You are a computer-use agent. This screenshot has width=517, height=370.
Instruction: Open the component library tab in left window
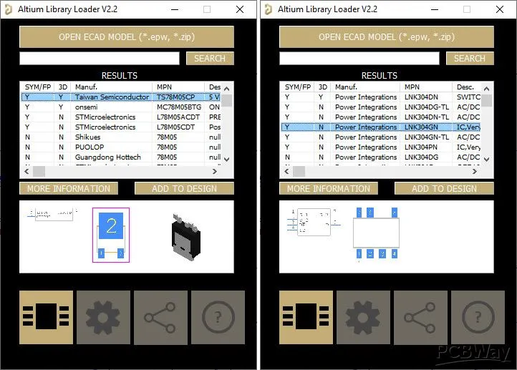coord(46,317)
